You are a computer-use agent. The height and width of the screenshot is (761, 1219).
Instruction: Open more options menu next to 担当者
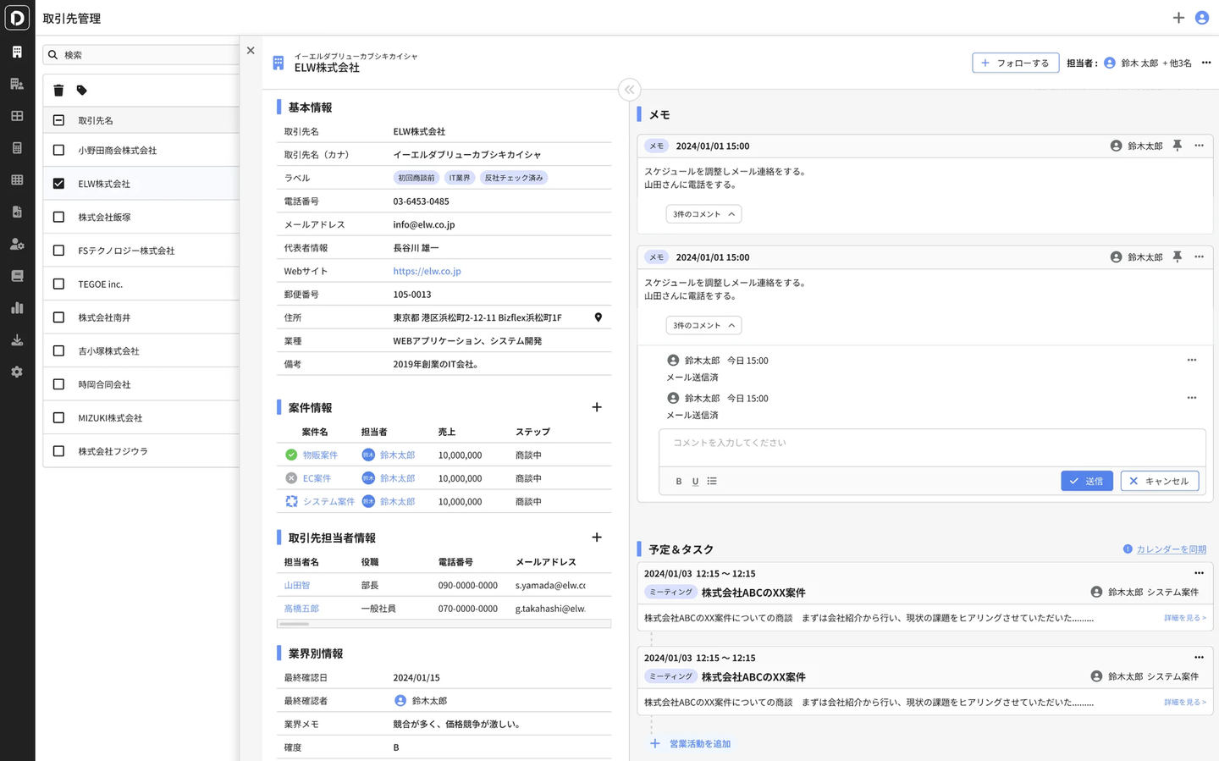1206,63
